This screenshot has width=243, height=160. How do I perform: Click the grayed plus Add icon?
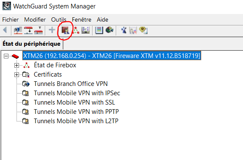point(52,30)
